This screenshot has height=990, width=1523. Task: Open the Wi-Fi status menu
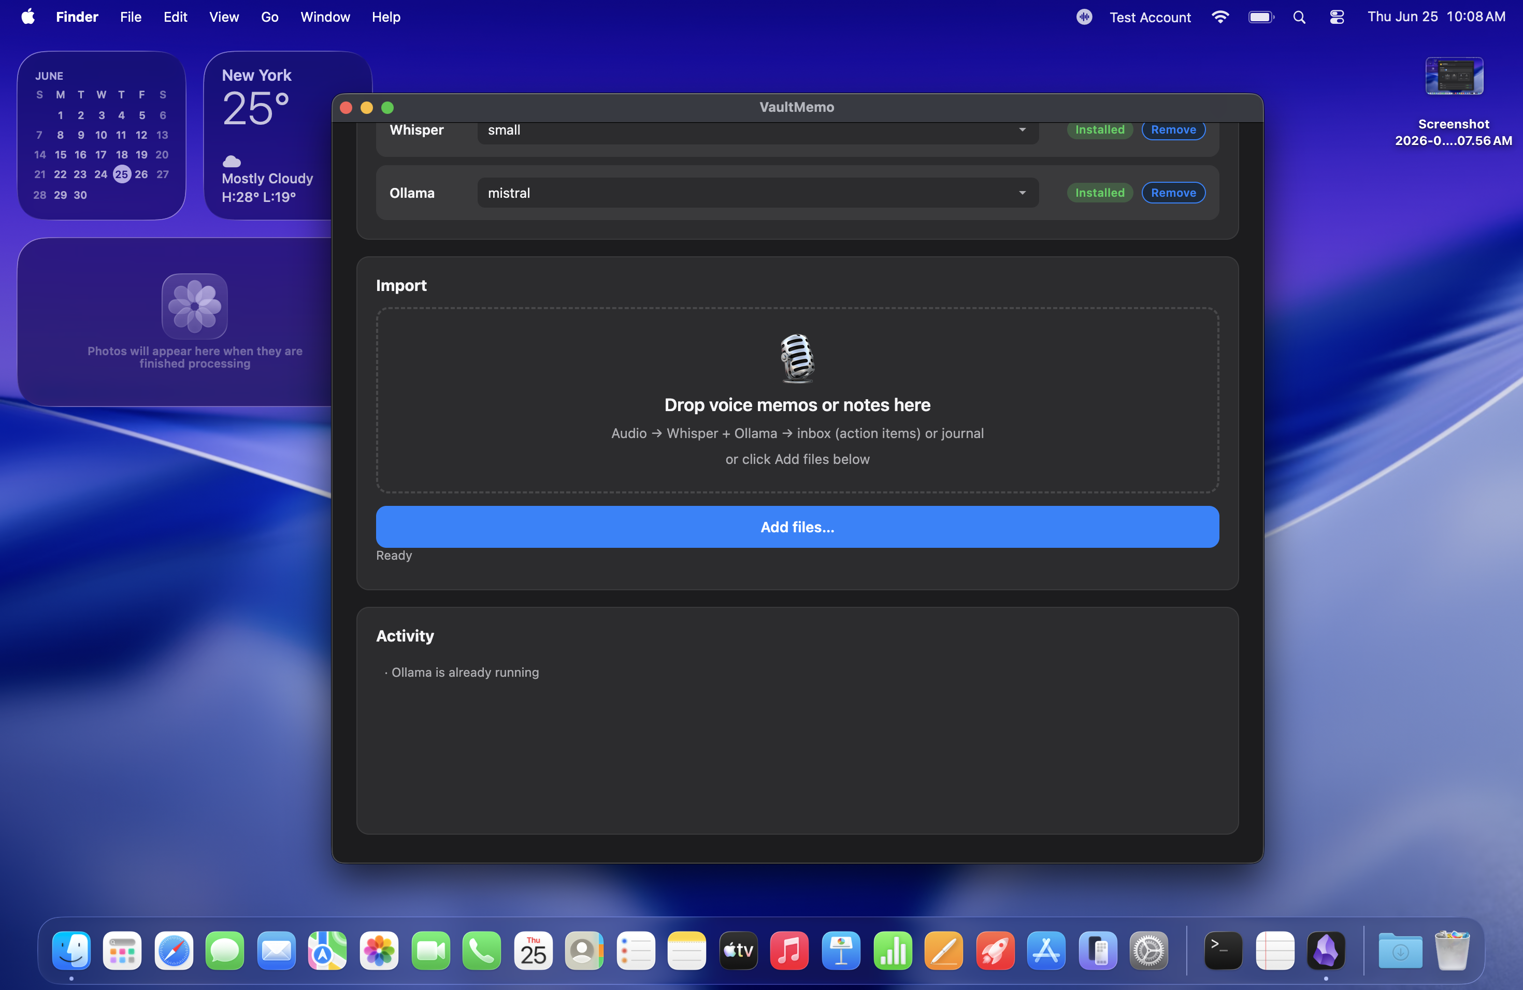(x=1220, y=17)
